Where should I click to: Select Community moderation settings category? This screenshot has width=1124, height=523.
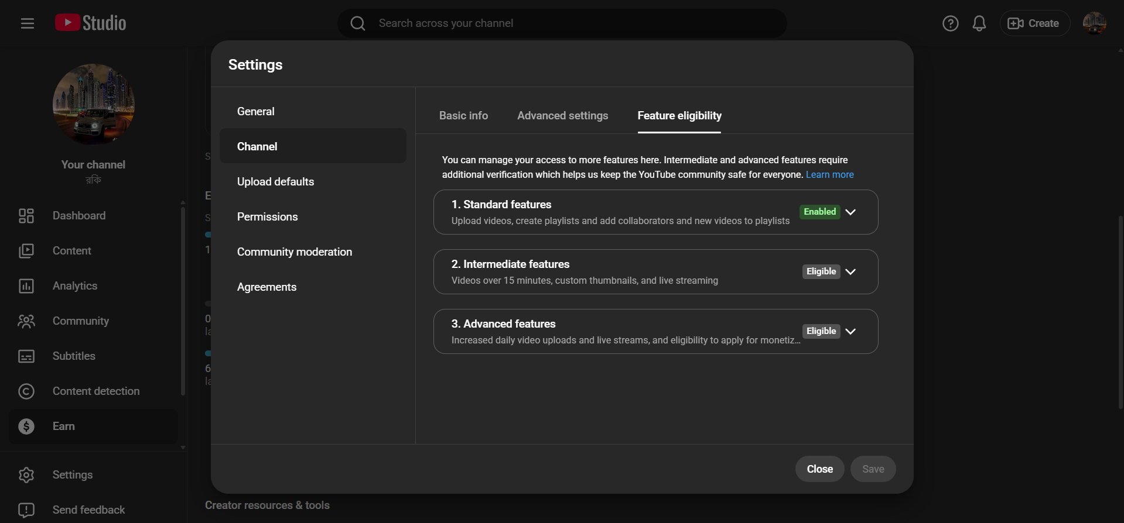click(x=294, y=252)
